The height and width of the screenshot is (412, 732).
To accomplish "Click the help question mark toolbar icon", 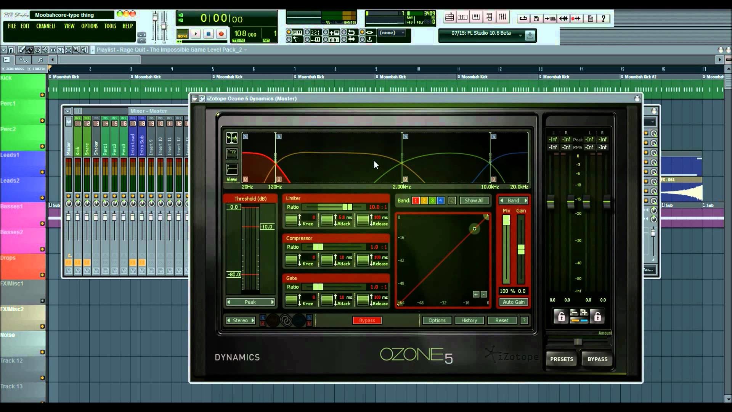I will click(603, 18).
